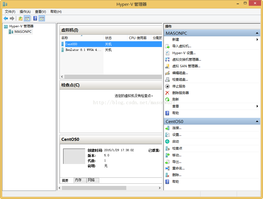
Task: Click the back arrow toolbar icon
Action: pyautogui.click(x=6, y=18)
